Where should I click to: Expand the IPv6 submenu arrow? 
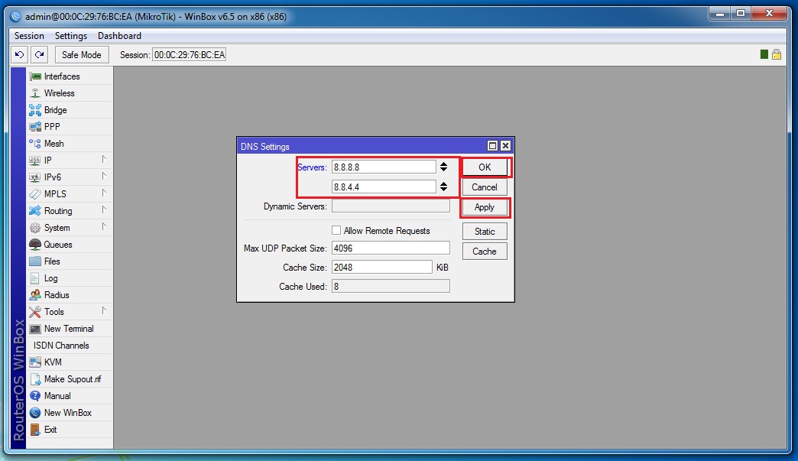104,177
